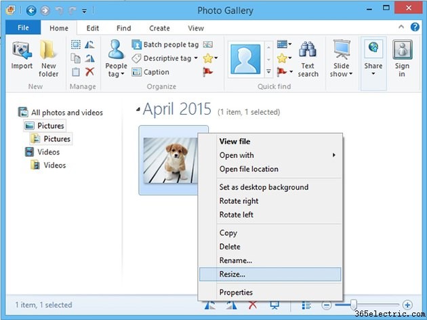
Task: Choose Resize... in context menu
Action: click(270, 275)
